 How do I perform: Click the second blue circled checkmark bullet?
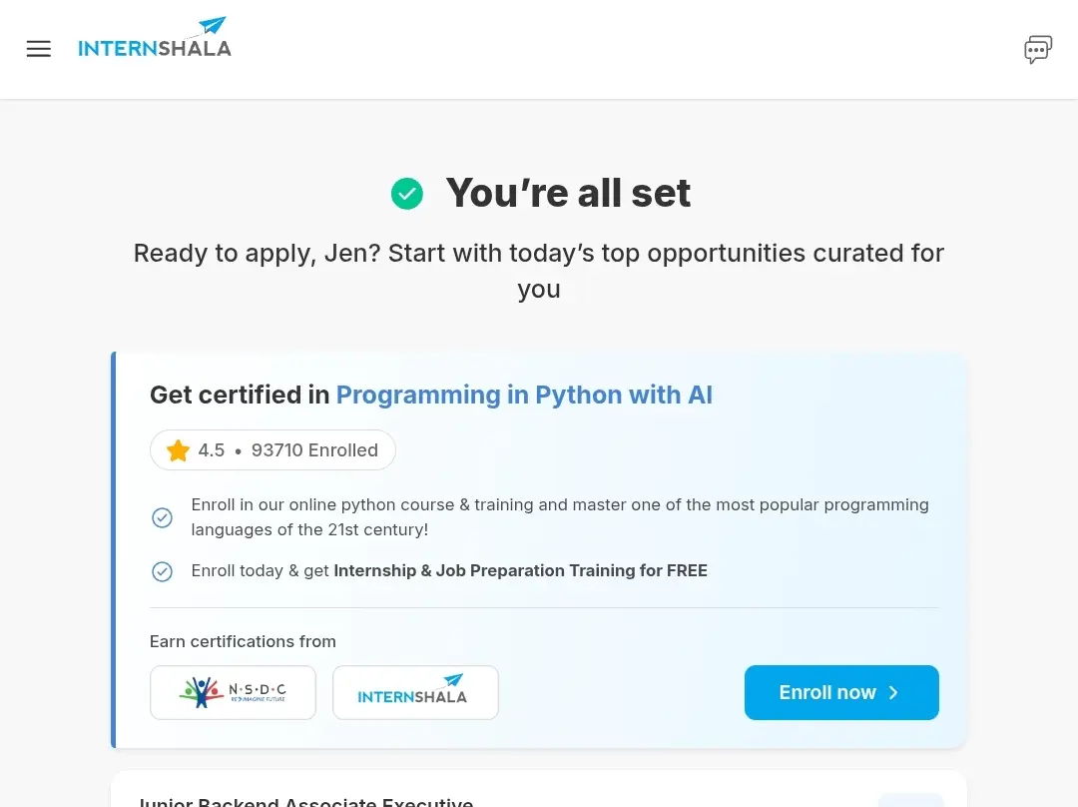point(163,571)
